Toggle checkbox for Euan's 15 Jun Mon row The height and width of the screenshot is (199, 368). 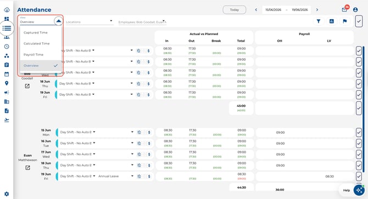(x=359, y=132)
